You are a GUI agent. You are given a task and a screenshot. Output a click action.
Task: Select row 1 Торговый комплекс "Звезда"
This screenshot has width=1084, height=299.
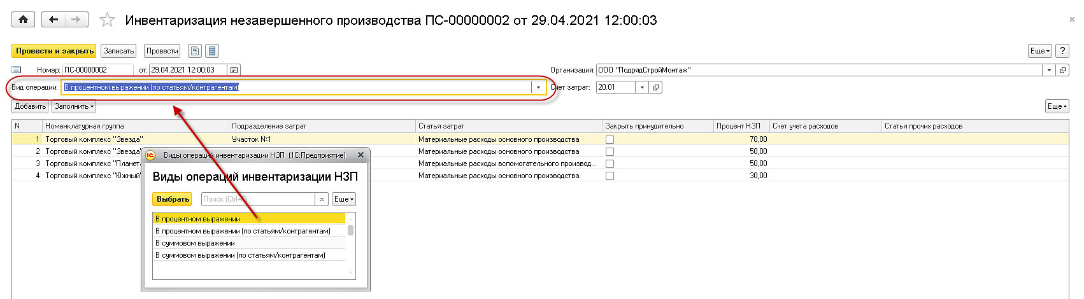coord(136,139)
